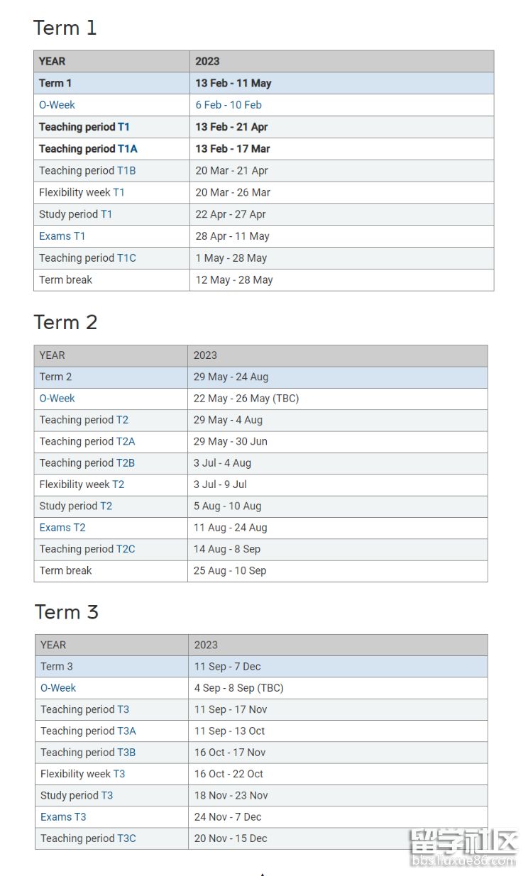The height and width of the screenshot is (876, 528).
Task: Follow the T1A teaching period link
Action: coord(128,149)
